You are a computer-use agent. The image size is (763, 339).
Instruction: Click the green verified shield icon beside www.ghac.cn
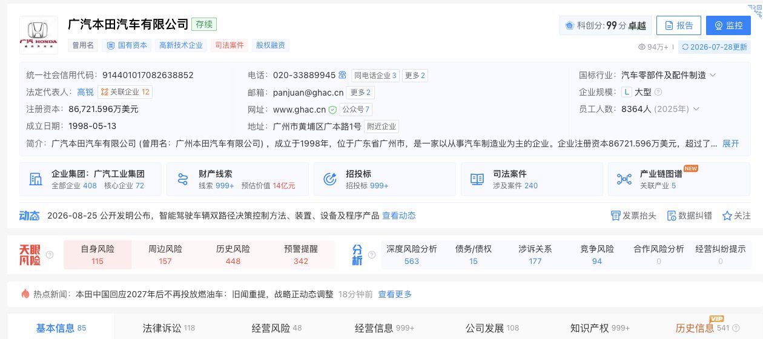coord(332,110)
